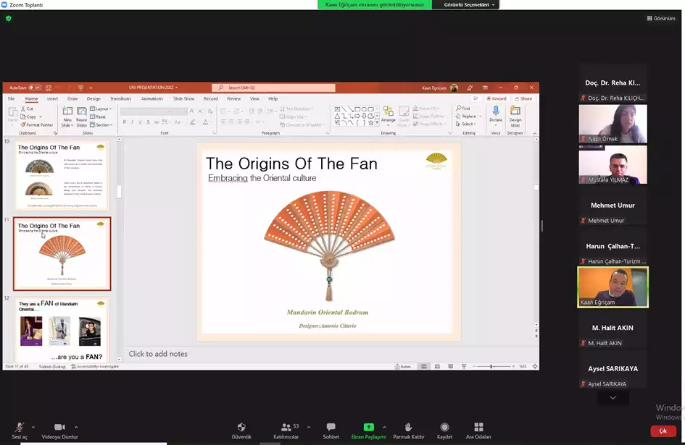The width and height of the screenshot is (685, 445).
Task: Stop camera via Videoyu Durdur
Action: tap(59, 431)
